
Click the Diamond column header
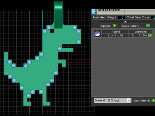click(x=140, y=32)
